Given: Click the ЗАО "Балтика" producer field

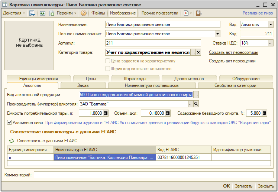Looking at the screenshot, I should (133, 104).
